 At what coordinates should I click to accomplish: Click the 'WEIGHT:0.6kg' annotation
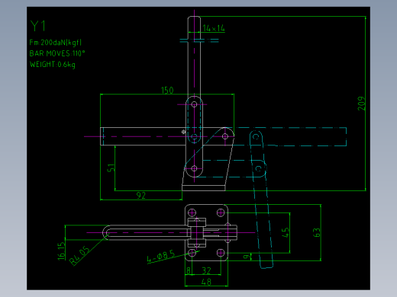pos(53,65)
